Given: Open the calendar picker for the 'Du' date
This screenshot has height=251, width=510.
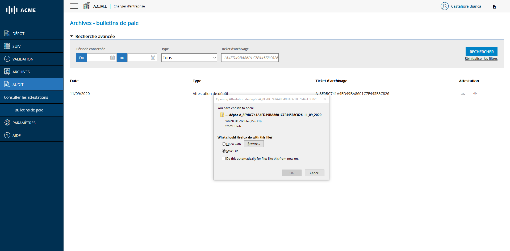Looking at the screenshot, I should point(112,57).
